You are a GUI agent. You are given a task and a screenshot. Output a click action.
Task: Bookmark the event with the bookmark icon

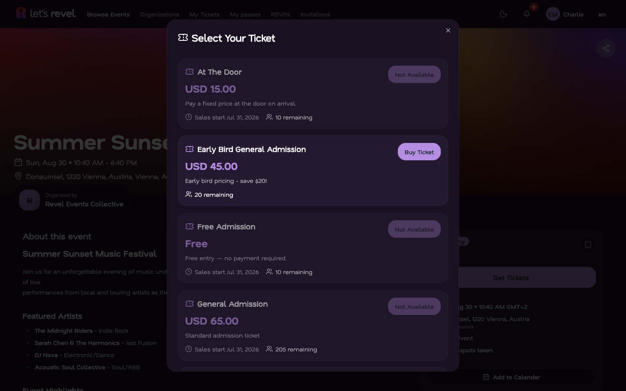(588, 245)
